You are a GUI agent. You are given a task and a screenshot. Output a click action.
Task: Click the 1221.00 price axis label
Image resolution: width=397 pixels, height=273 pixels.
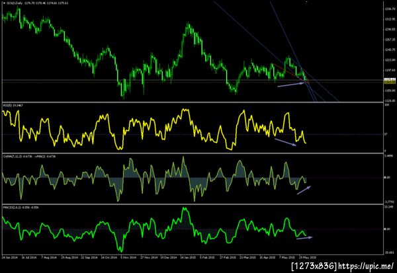390,60
